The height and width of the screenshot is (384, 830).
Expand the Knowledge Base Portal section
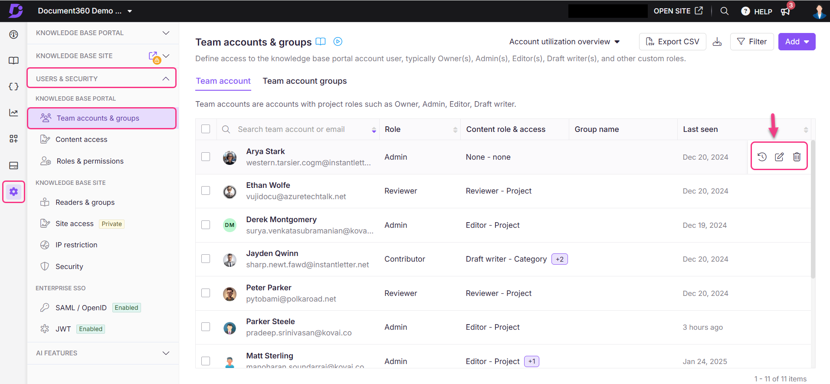tap(103, 33)
